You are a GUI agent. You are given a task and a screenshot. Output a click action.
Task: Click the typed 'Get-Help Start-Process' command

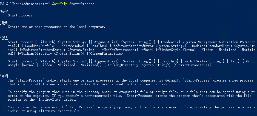click(x=73, y=4)
